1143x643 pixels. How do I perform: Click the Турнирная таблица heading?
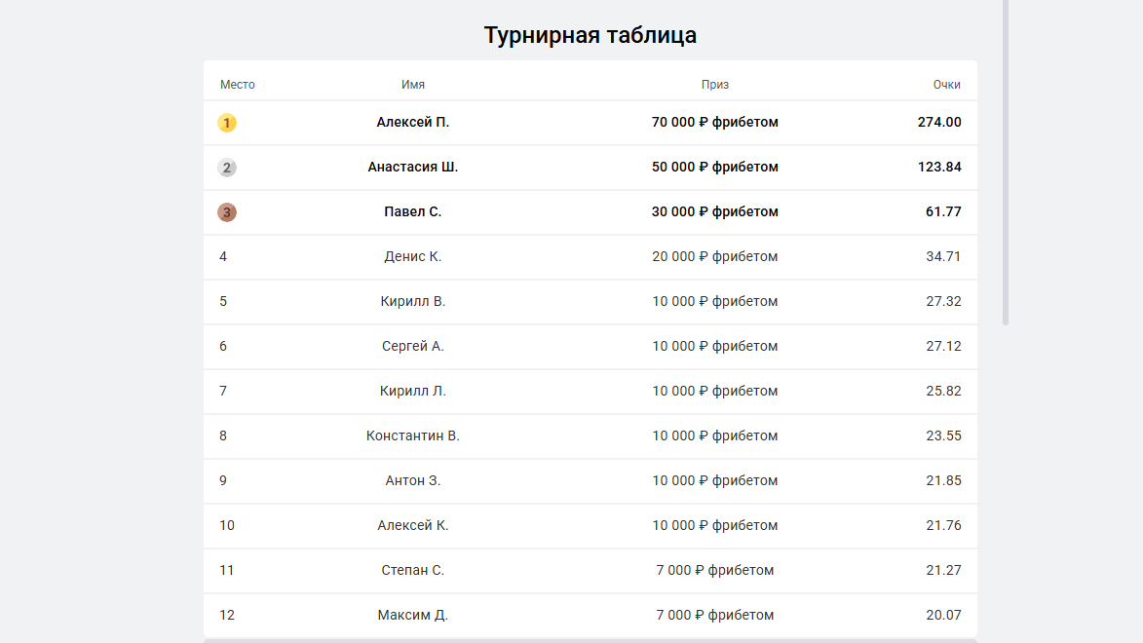(591, 35)
